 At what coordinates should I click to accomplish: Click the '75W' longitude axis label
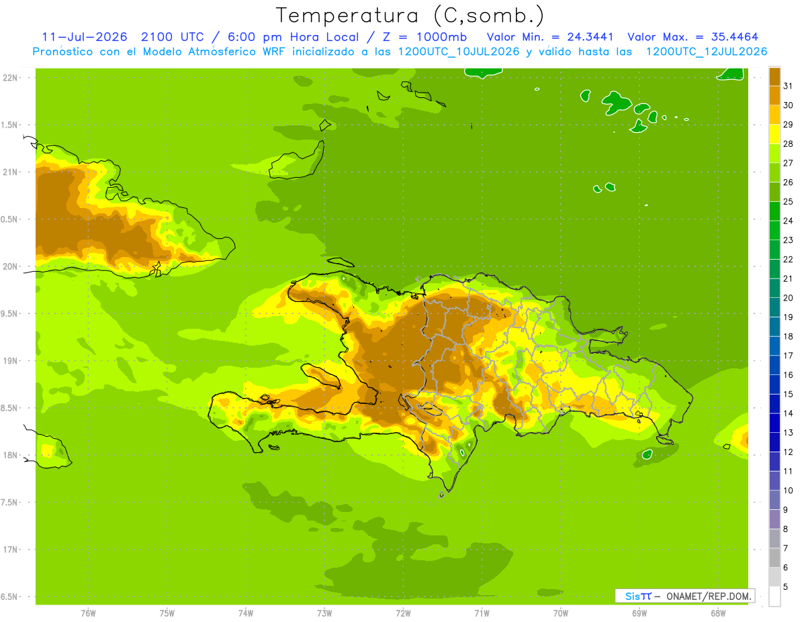(x=167, y=613)
